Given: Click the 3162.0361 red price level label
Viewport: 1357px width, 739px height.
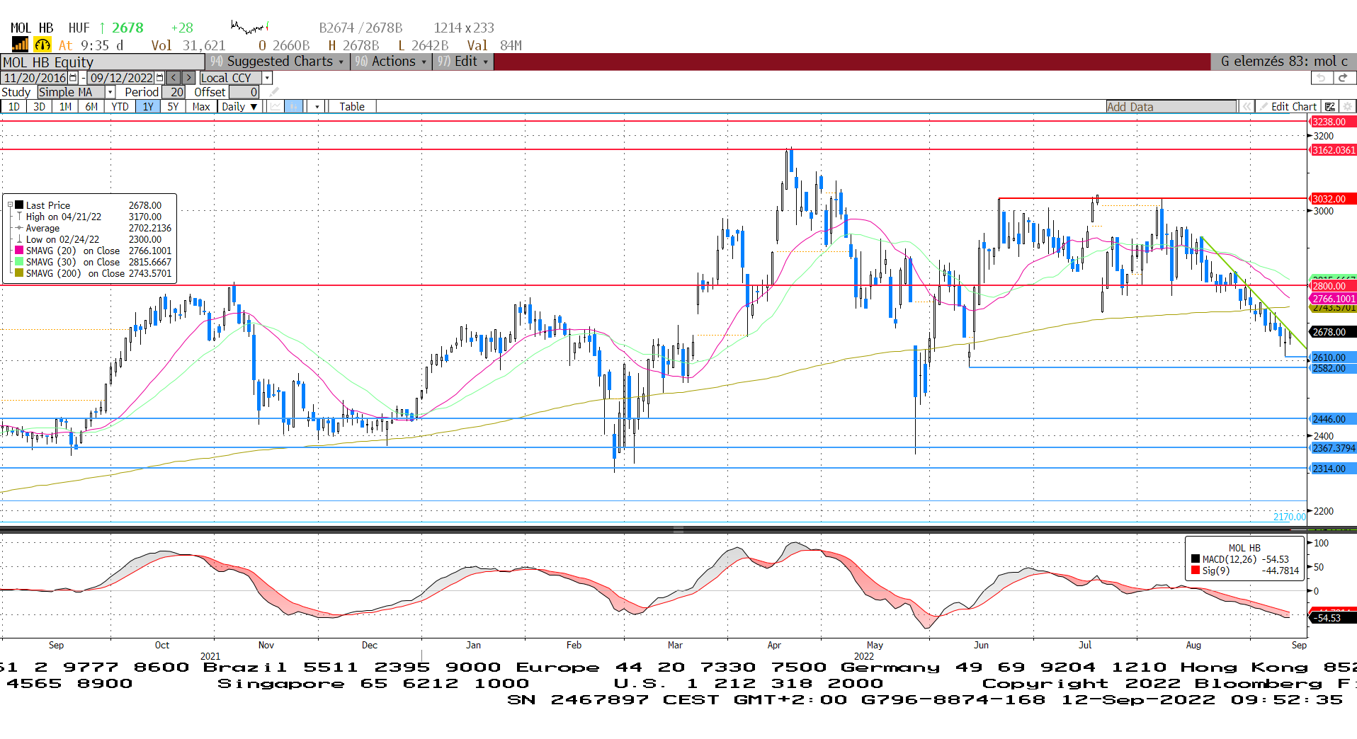Looking at the screenshot, I should click(x=1332, y=150).
